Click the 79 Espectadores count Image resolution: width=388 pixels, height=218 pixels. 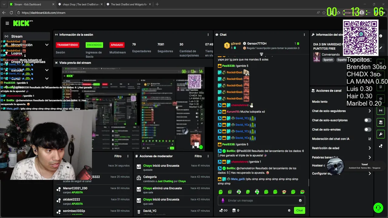click(134, 45)
